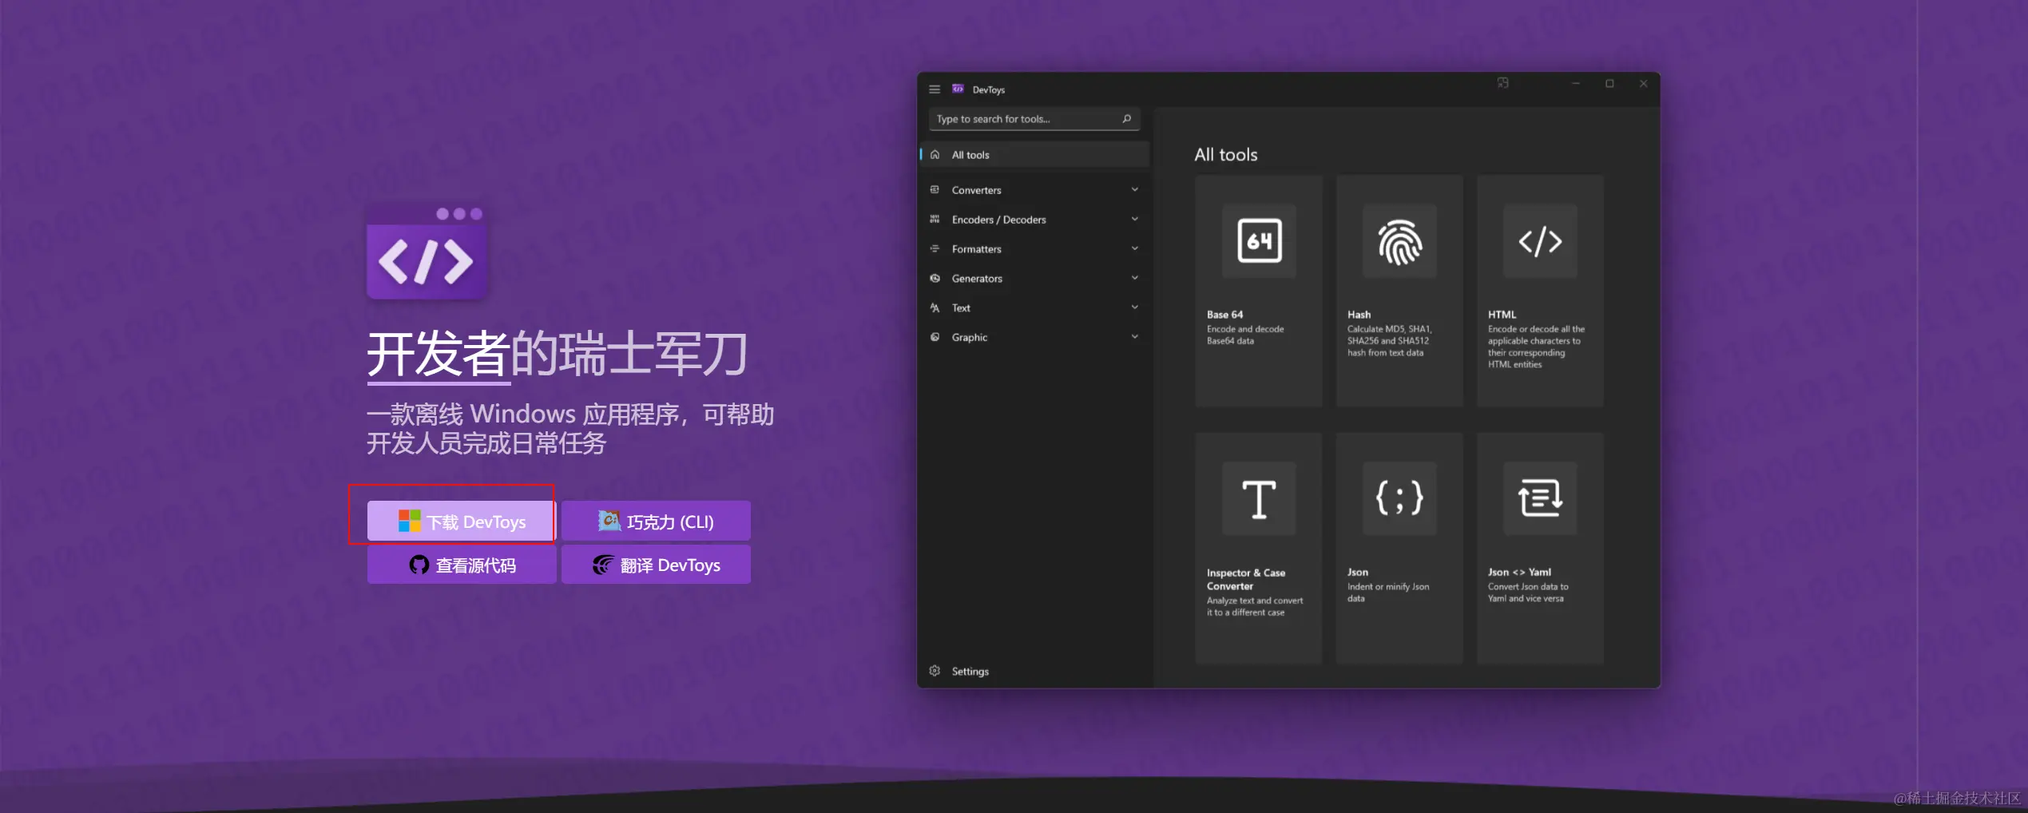This screenshot has width=2028, height=813.
Task: Click the compact overlay icon in title bar
Action: 1502,83
